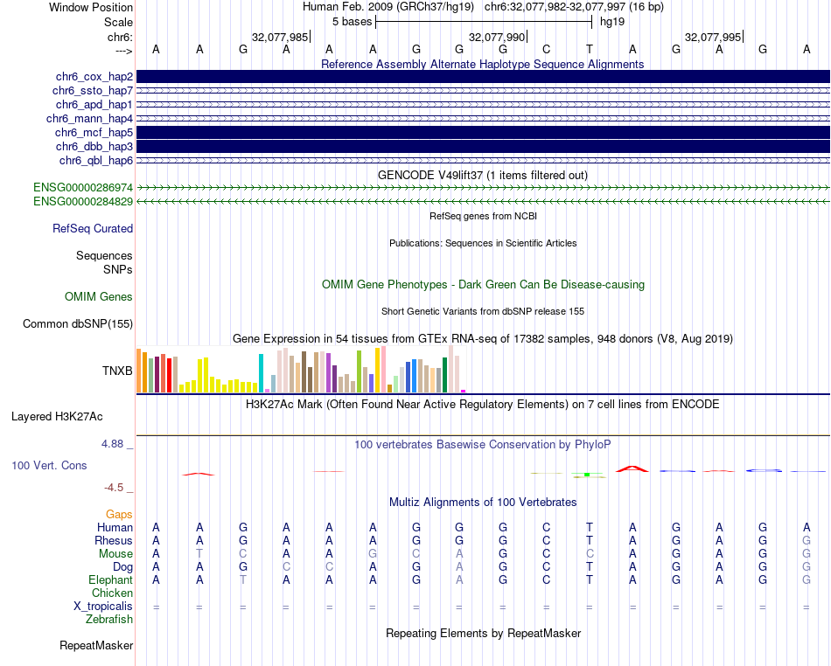831x666 pixels.
Task: Select the chr6_ssto_hap7 alignment label
Action: pyautogui.click(x=93, y=91)
